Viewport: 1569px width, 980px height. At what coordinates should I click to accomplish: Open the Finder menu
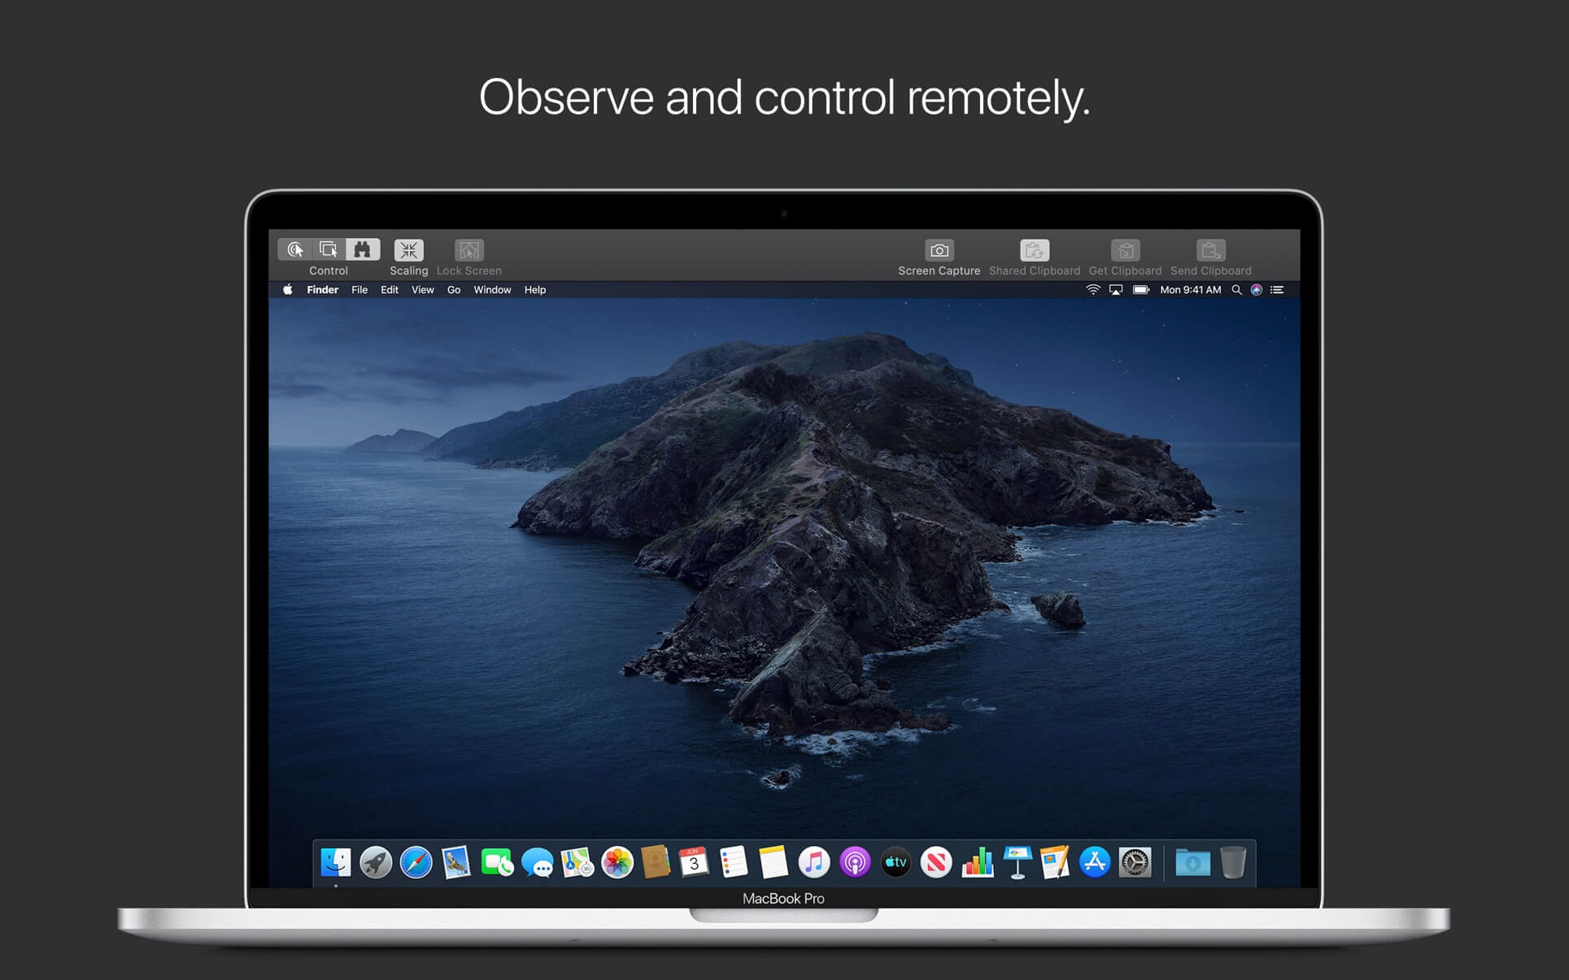322,290
